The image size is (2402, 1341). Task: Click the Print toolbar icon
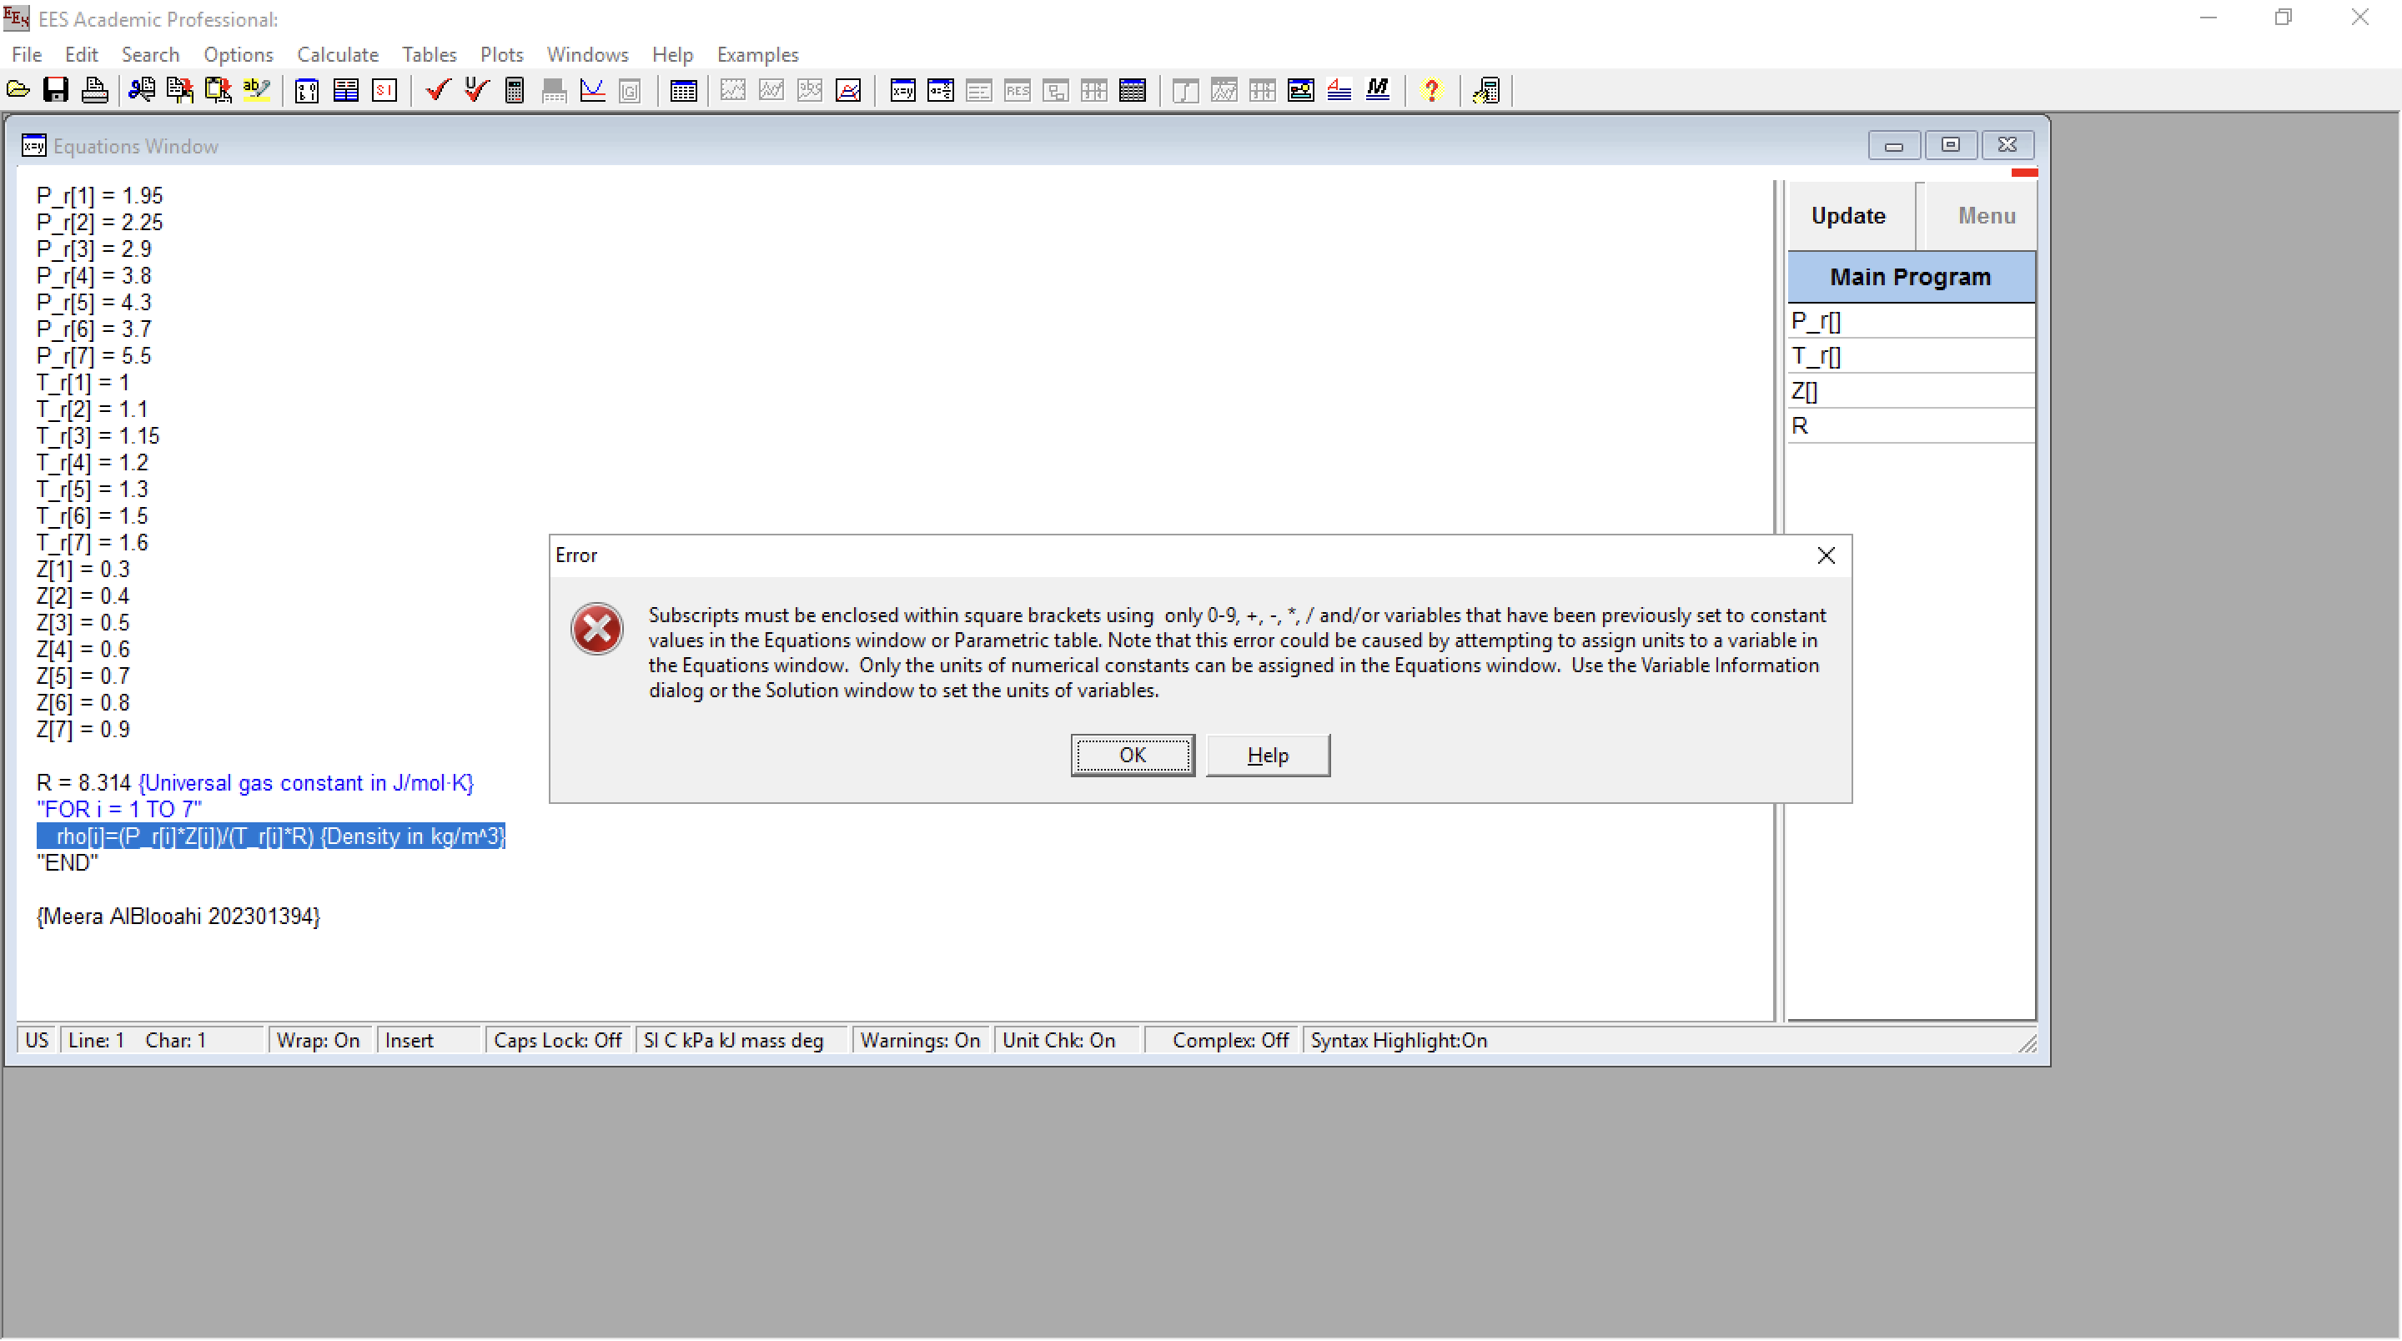click(x=94, y=90)
